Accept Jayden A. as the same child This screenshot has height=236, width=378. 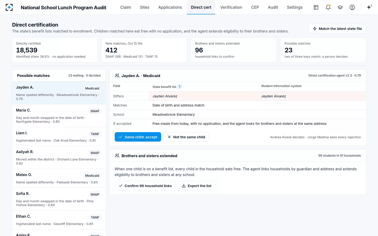click(138, 137)
